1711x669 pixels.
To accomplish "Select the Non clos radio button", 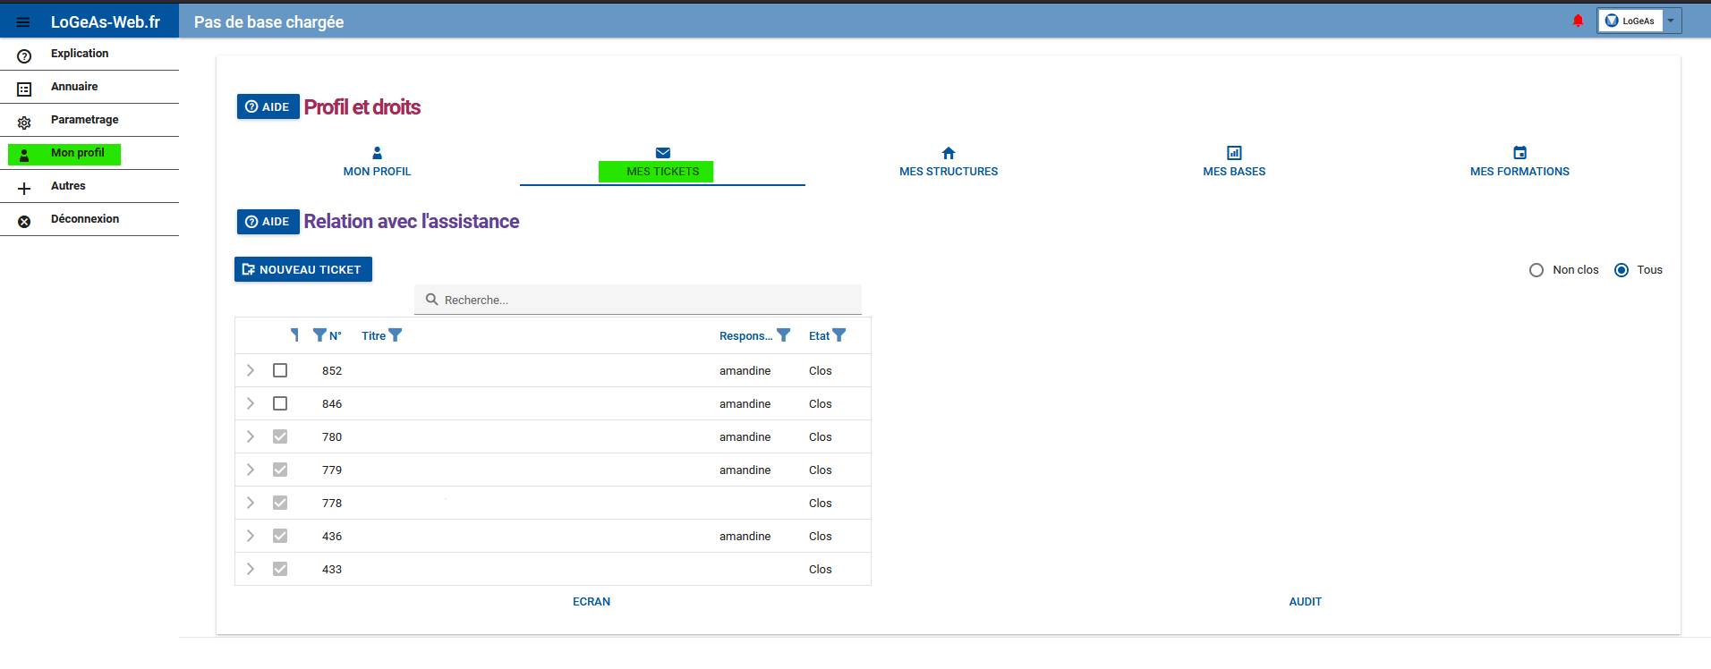I will click(x=1536, y=270).
